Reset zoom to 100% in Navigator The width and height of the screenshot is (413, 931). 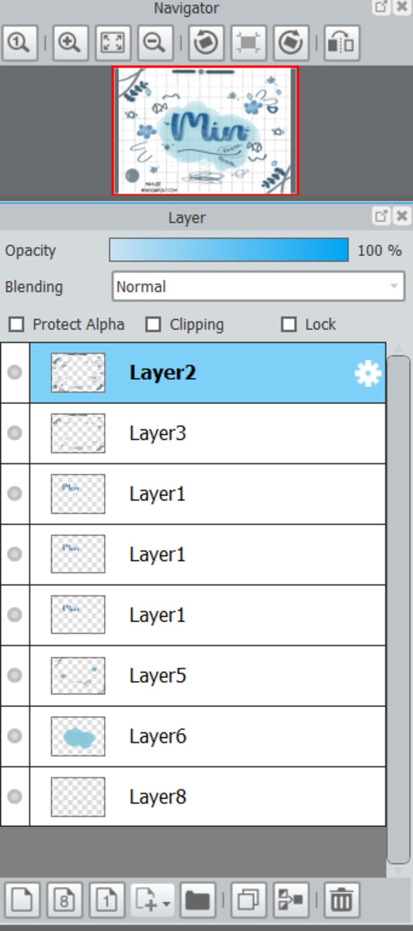[x=20, y=43]
